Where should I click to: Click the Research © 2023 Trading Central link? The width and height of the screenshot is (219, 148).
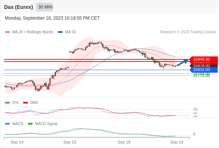(x=188, y=32)
